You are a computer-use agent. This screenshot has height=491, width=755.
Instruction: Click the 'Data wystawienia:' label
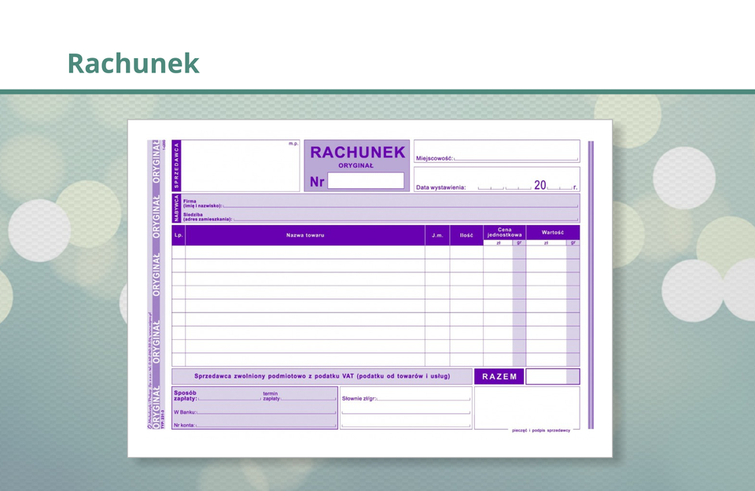coord(440,187)
